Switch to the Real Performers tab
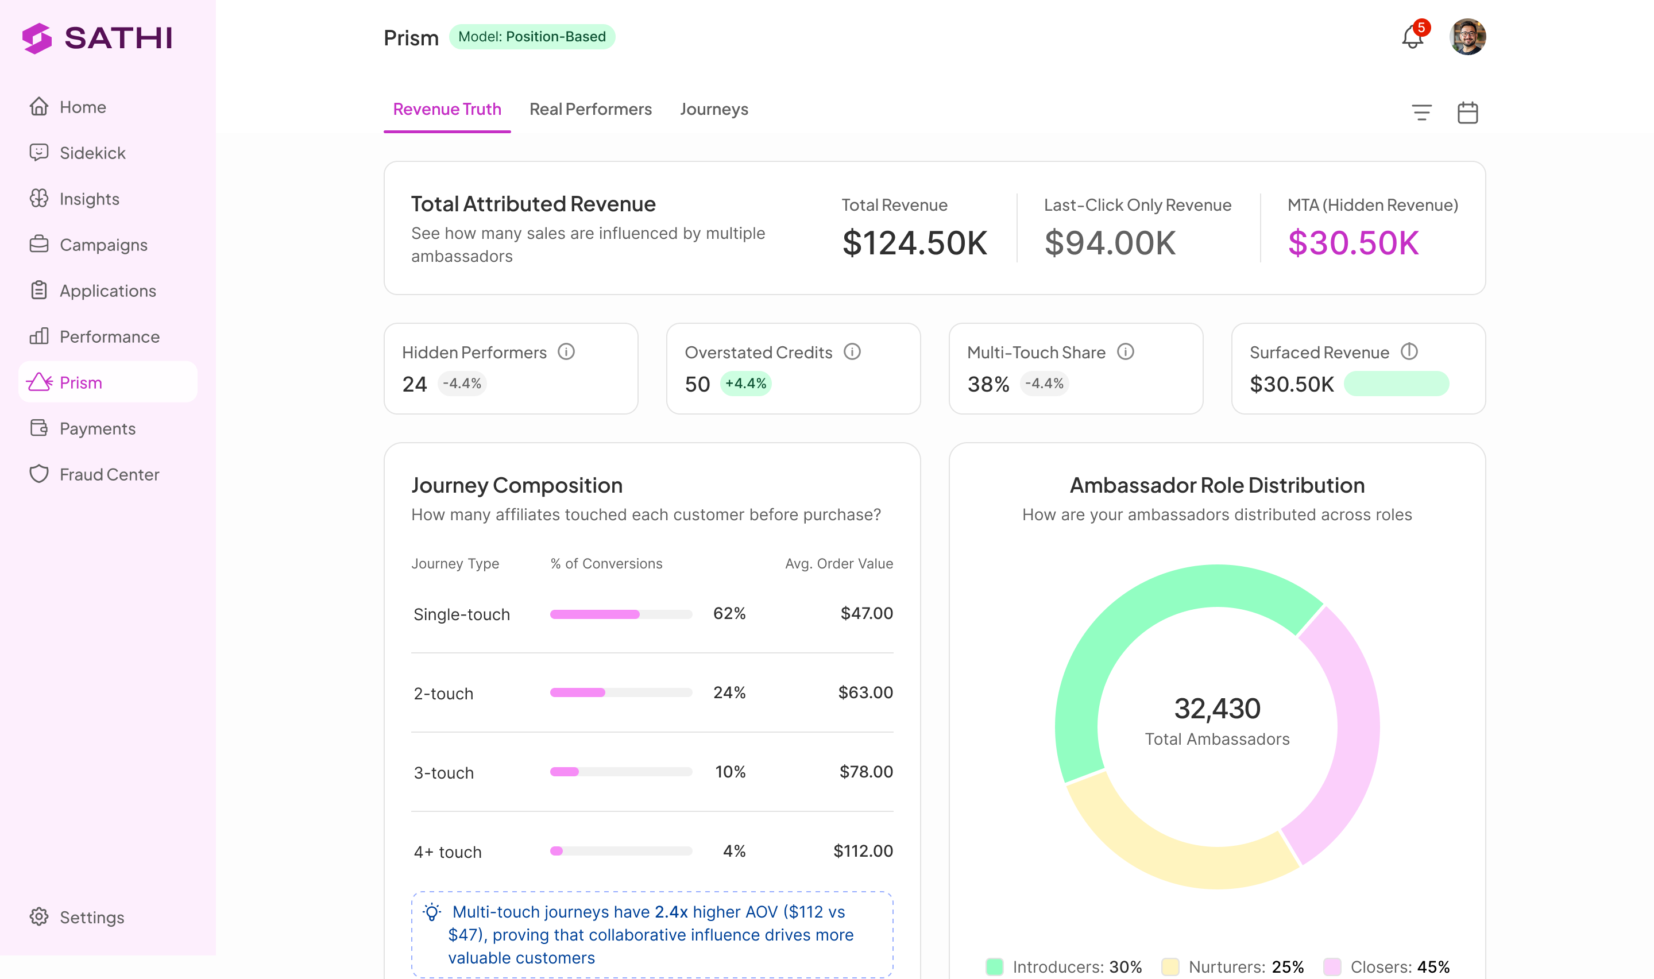 pyautogui.click(x=590, y=109)
